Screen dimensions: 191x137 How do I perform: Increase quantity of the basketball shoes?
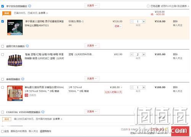[144, 21]
